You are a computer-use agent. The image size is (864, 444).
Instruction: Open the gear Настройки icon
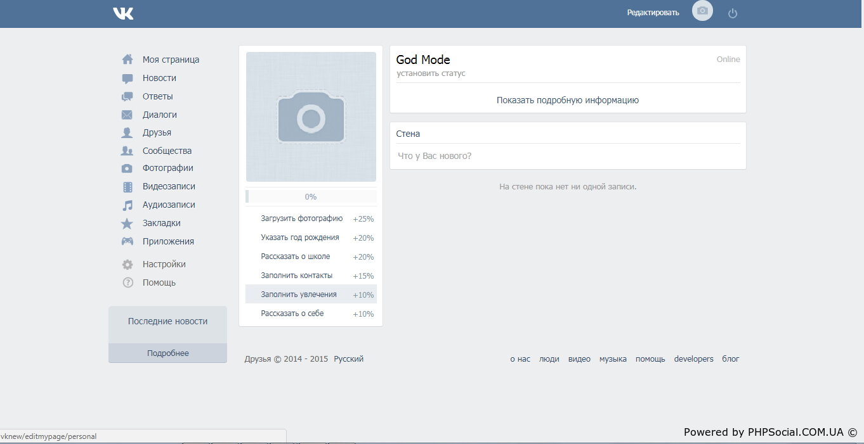[128, 265]
